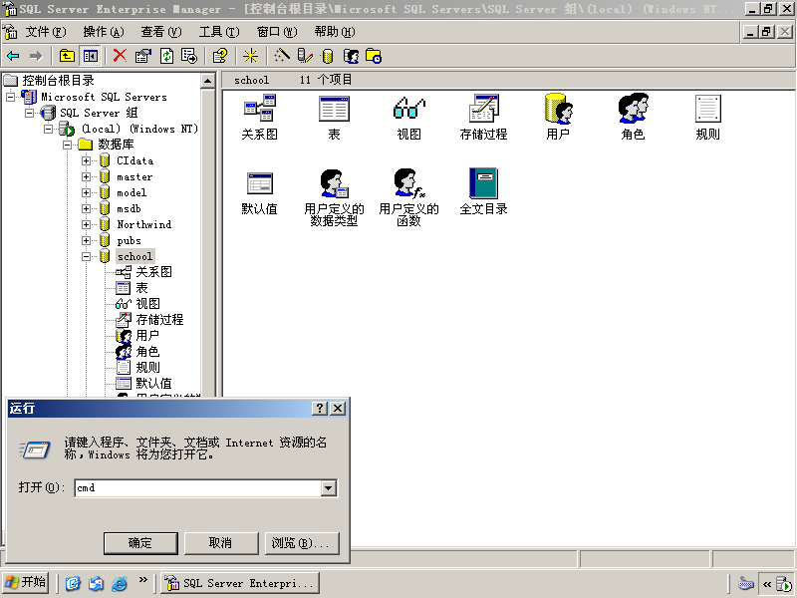The image size is (797, 598).
Task: Open the 文件(F) menu
Action: (46, 32)
